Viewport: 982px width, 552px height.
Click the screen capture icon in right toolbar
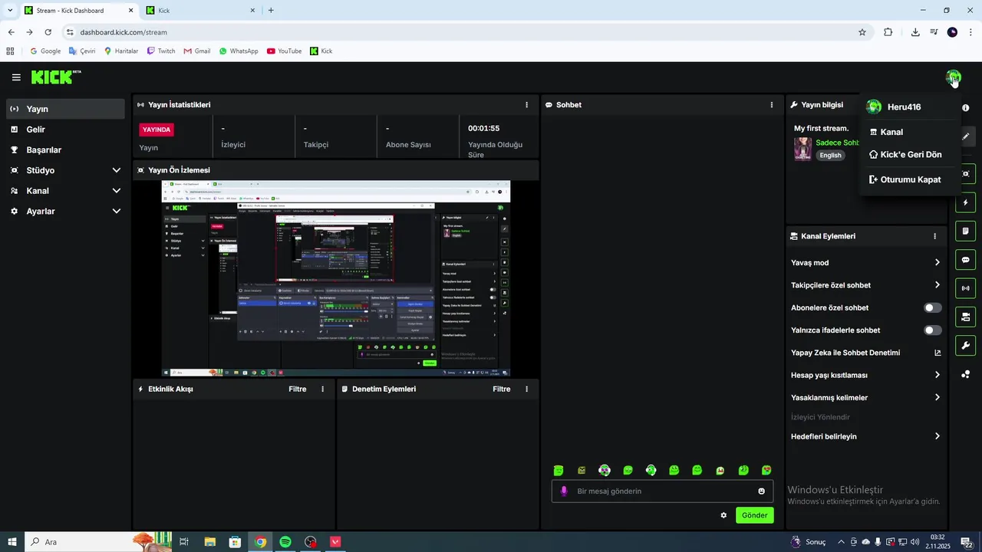(966, 174)
